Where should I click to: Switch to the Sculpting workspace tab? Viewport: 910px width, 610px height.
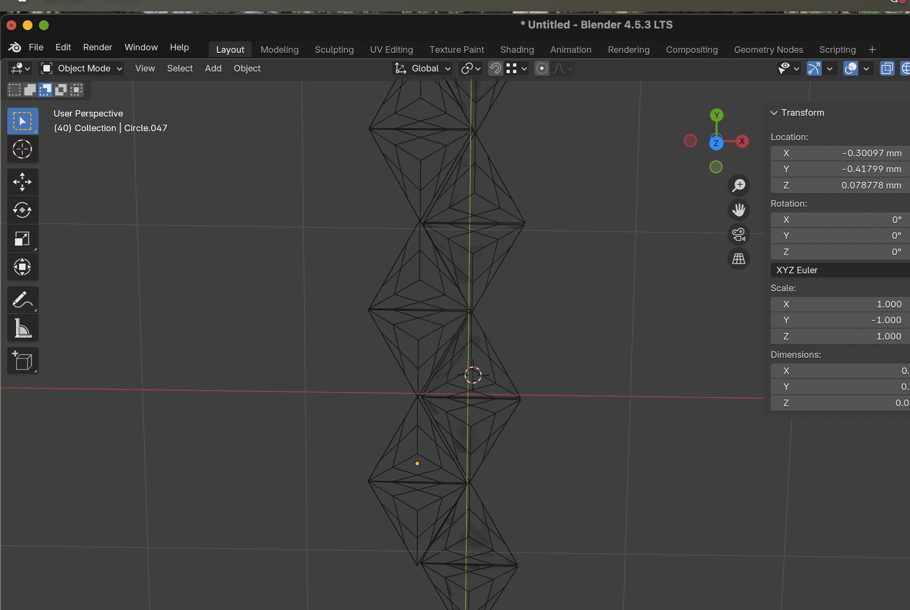click(334, 50)
